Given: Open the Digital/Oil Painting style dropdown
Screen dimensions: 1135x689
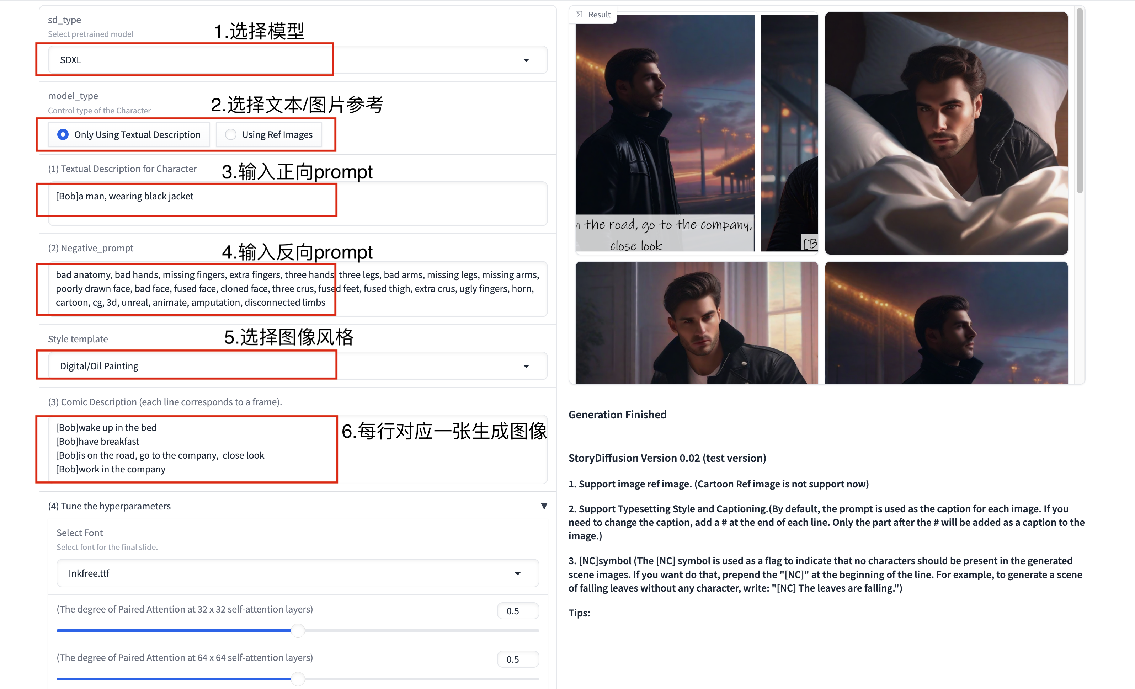Looking at the screenshot, I should click(298, 366).
